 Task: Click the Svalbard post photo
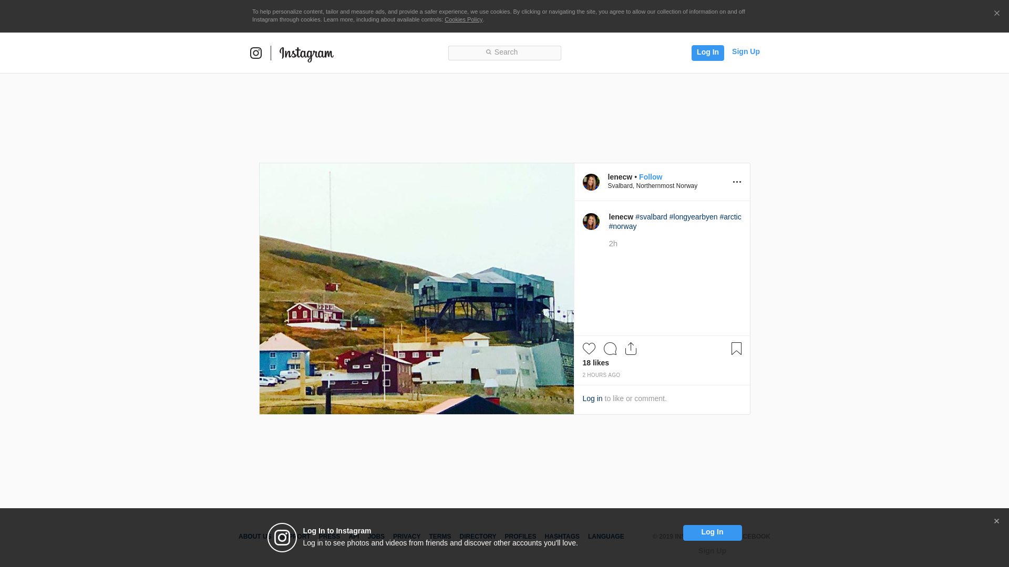tap(416, 289)
